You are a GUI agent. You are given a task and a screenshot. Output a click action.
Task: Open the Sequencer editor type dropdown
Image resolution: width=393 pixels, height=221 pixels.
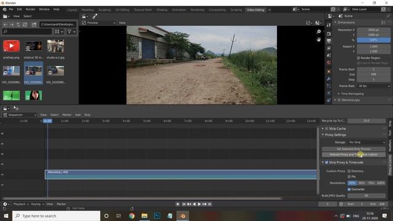(x=19, y=115)
